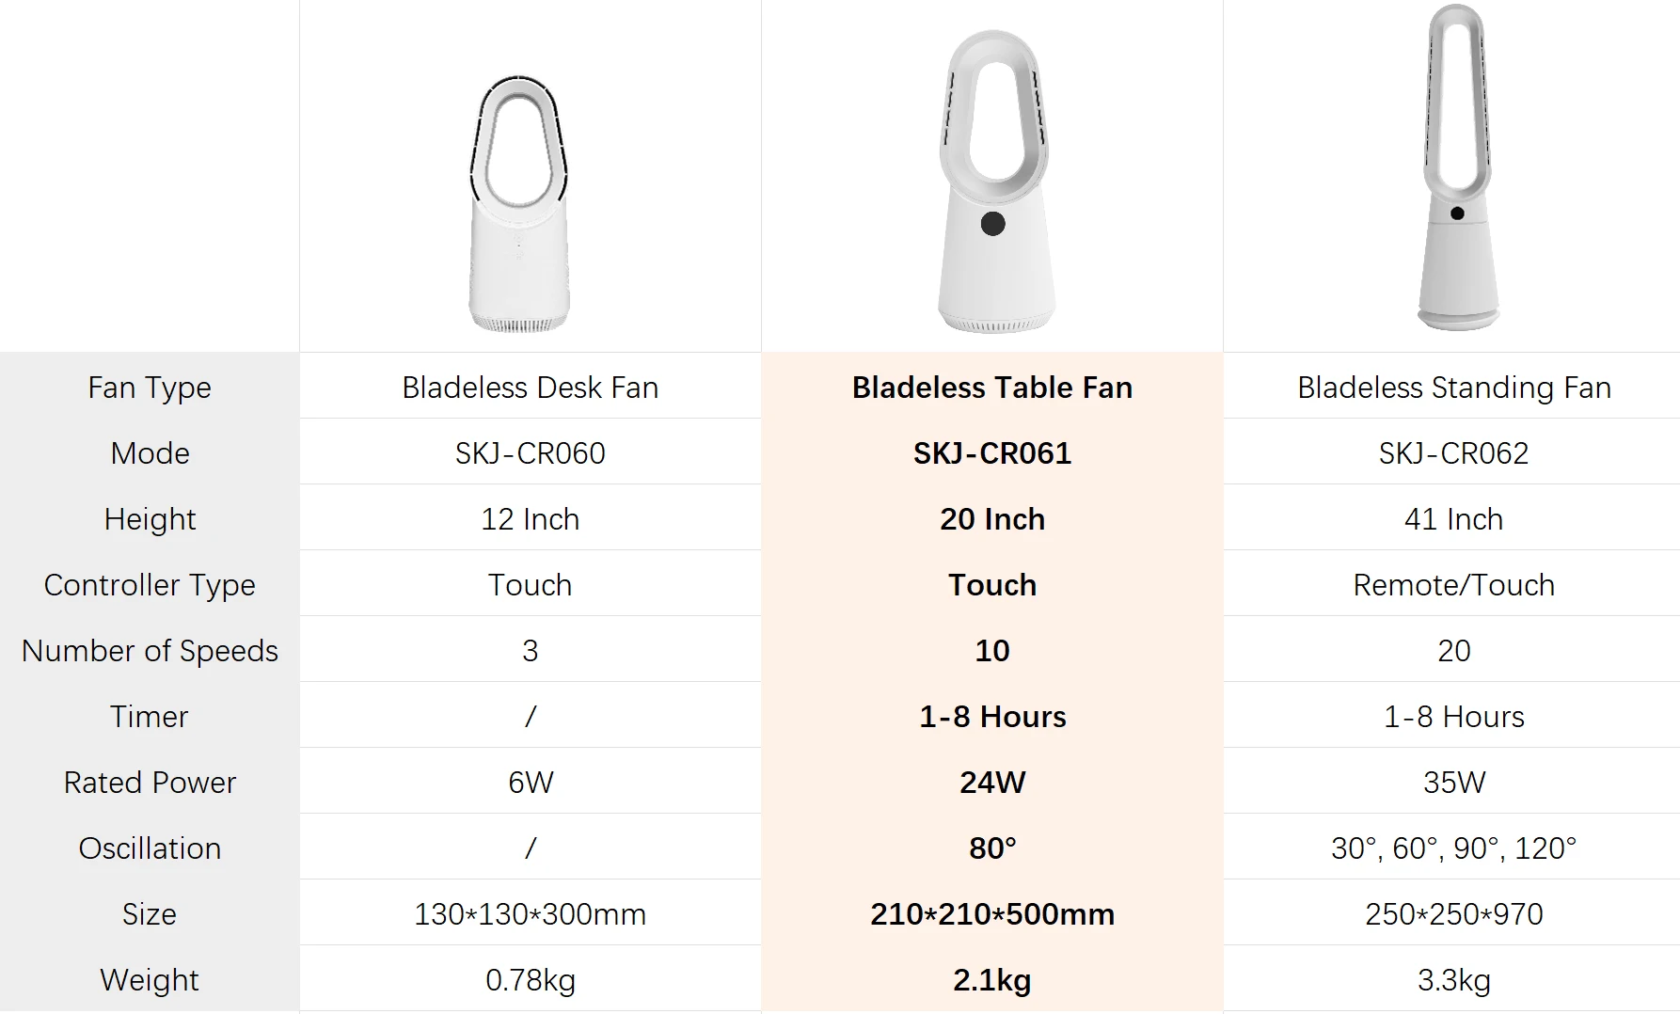Screen dimensions: 1680x1014
Task: Click the Bladeless Table Fan product image
Action: pos(993,182)
